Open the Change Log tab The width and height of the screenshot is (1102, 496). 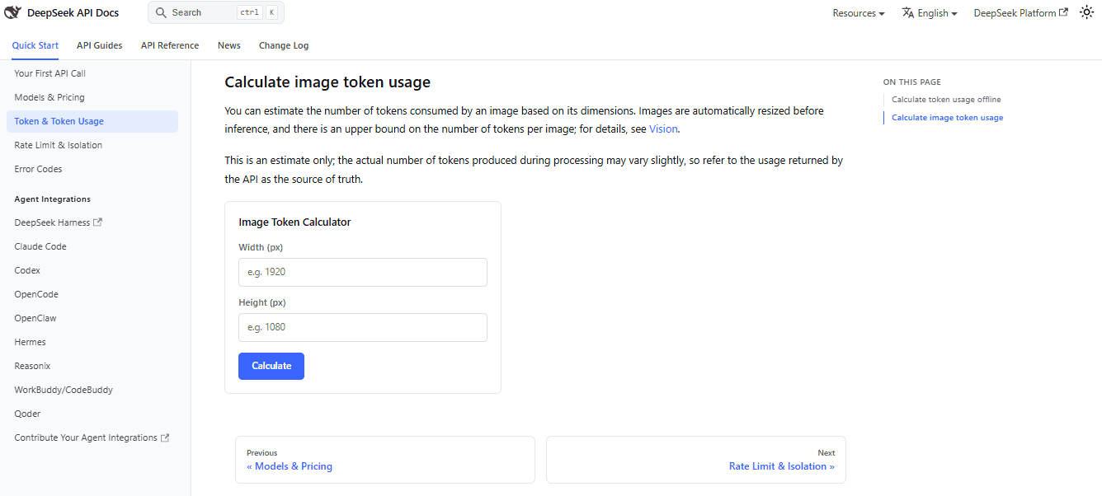(284, 45)
